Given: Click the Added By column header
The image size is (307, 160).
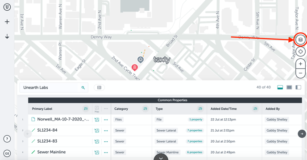Looking at the screenshot, I should [273, 109].
